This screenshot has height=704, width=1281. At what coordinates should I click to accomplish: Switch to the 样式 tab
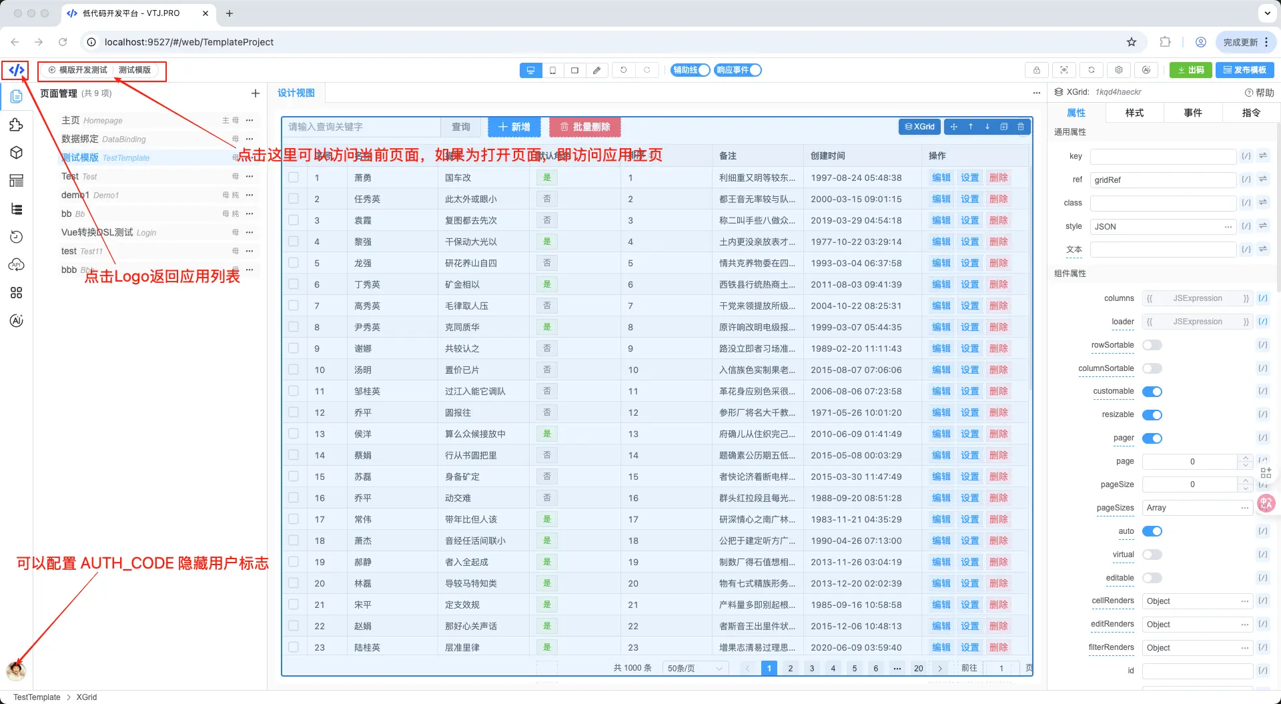click(x=1134, y=113)
